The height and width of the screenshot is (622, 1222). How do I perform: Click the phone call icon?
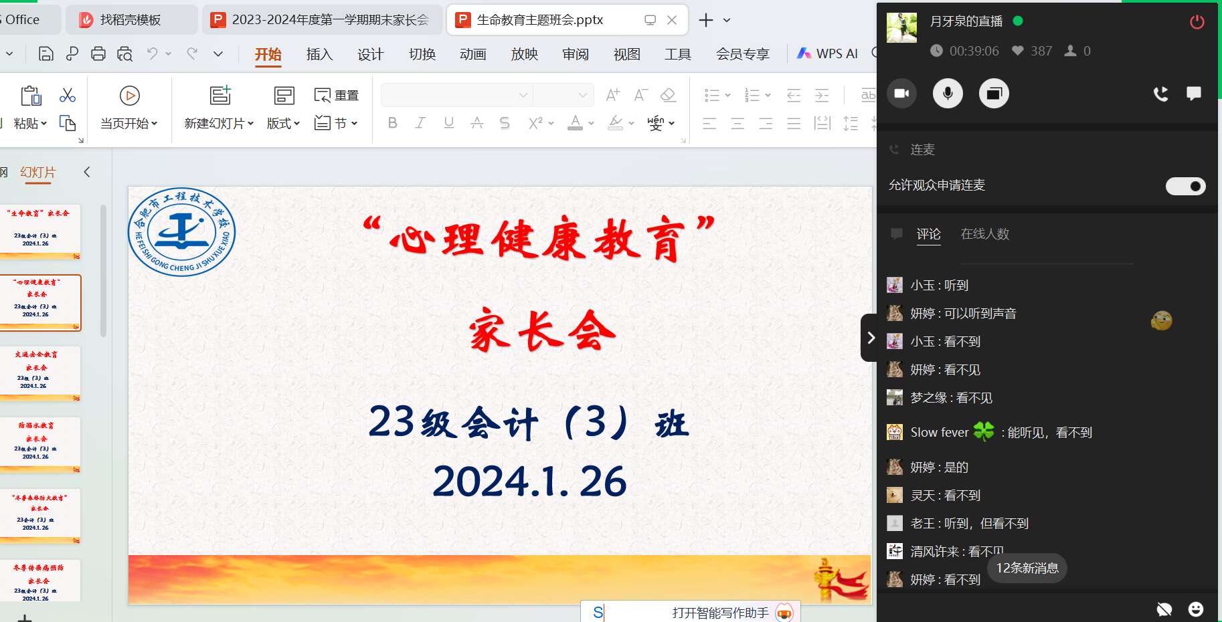1160,94
